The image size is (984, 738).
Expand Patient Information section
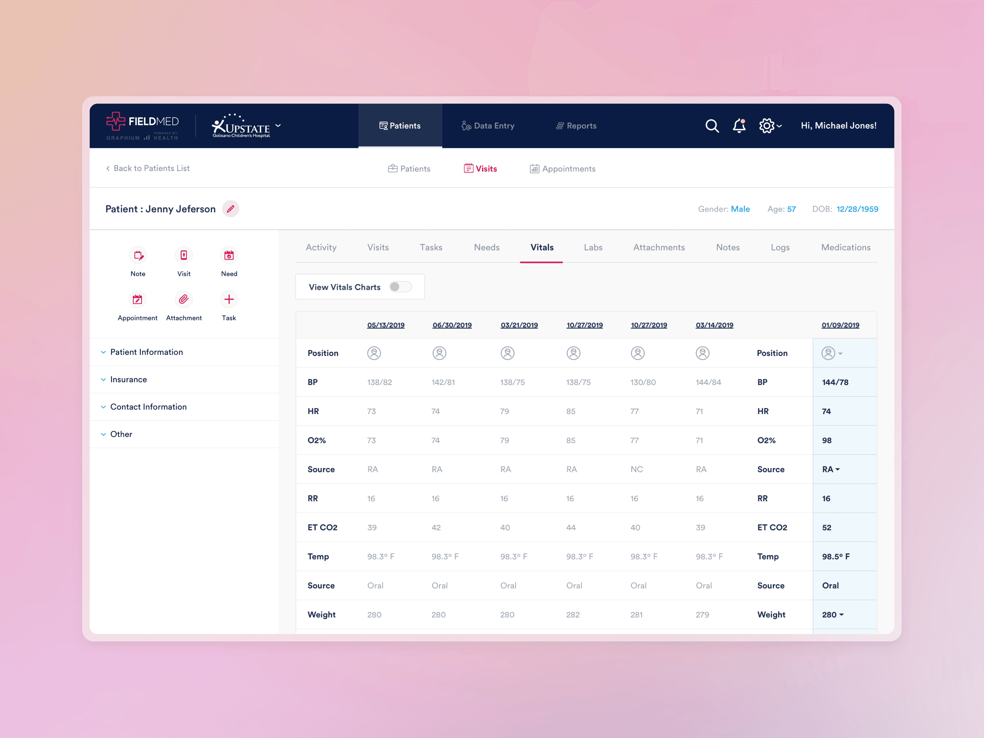146,352
